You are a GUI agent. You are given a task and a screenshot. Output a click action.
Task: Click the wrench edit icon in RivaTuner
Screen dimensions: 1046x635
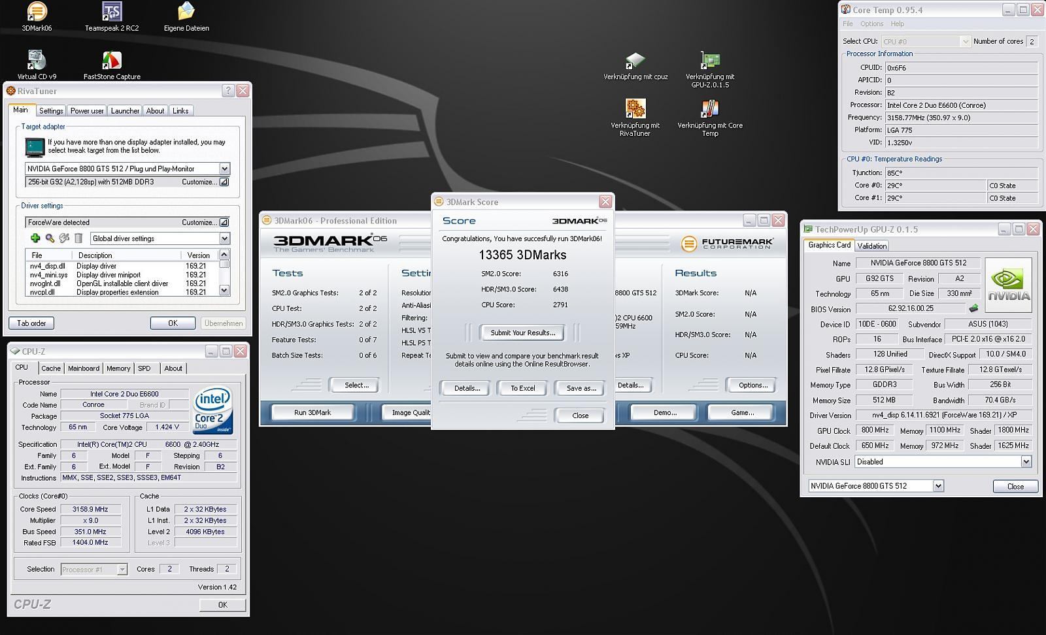coord(64,238)
